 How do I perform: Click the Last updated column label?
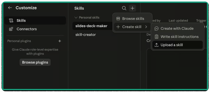178,21
